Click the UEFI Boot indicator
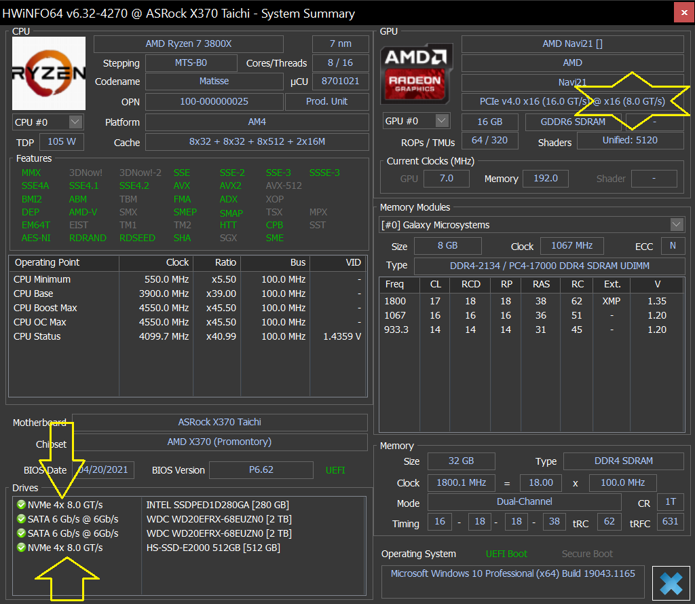 coord(506,554)
